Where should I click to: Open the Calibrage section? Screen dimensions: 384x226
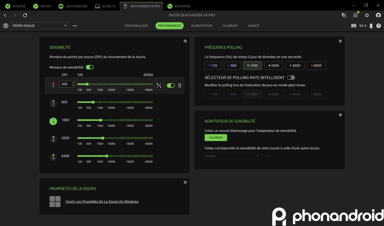[x=230, y=26]
